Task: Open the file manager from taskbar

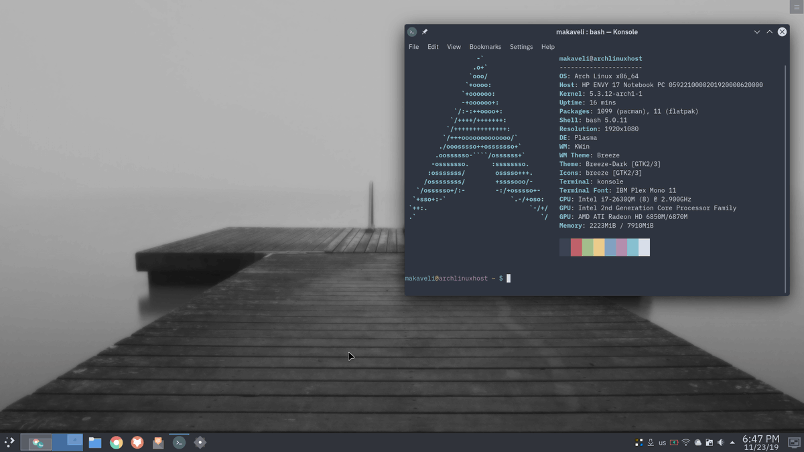Action: (x=95, y=443)
